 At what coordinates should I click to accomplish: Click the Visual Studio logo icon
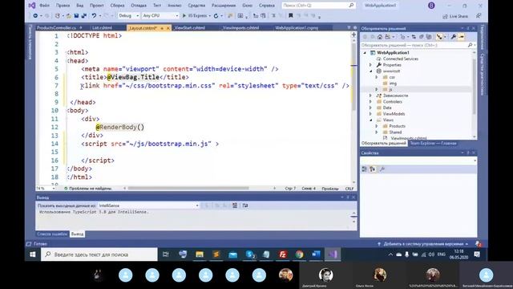tap(32, 6)
